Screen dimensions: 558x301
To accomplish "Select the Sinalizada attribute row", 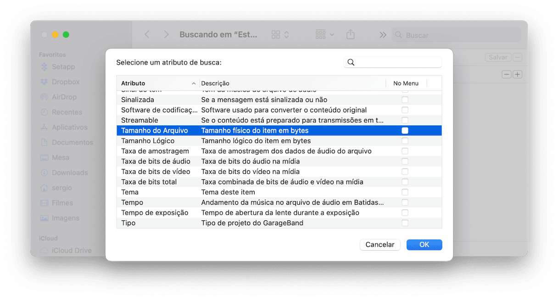I will [279, 100].
